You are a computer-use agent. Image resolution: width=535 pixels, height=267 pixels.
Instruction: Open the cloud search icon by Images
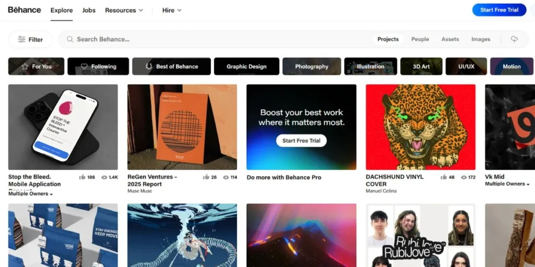(x=514, y=39)
